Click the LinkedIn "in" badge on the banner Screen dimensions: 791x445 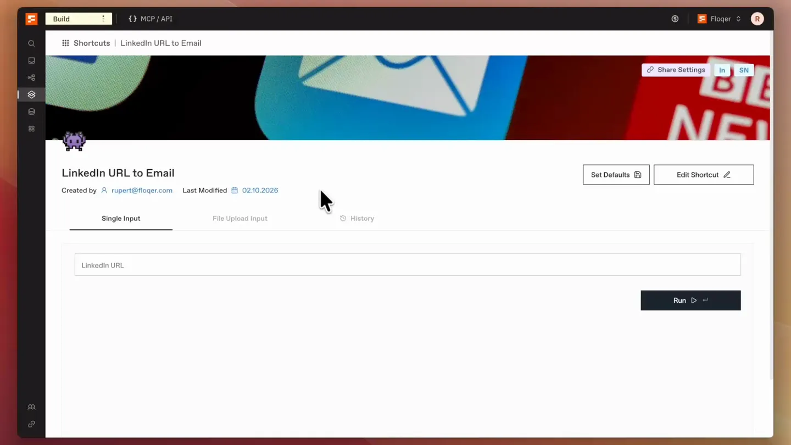tap(722, 70)
